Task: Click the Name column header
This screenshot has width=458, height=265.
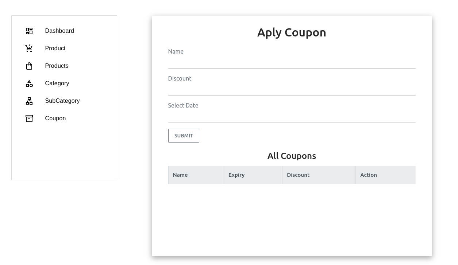Action: (x=180, y=175)
